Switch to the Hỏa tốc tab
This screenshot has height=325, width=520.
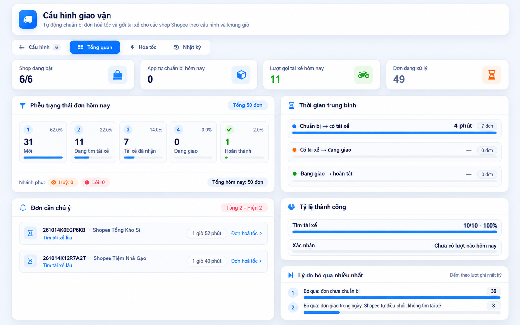click(x=143, y=47)
